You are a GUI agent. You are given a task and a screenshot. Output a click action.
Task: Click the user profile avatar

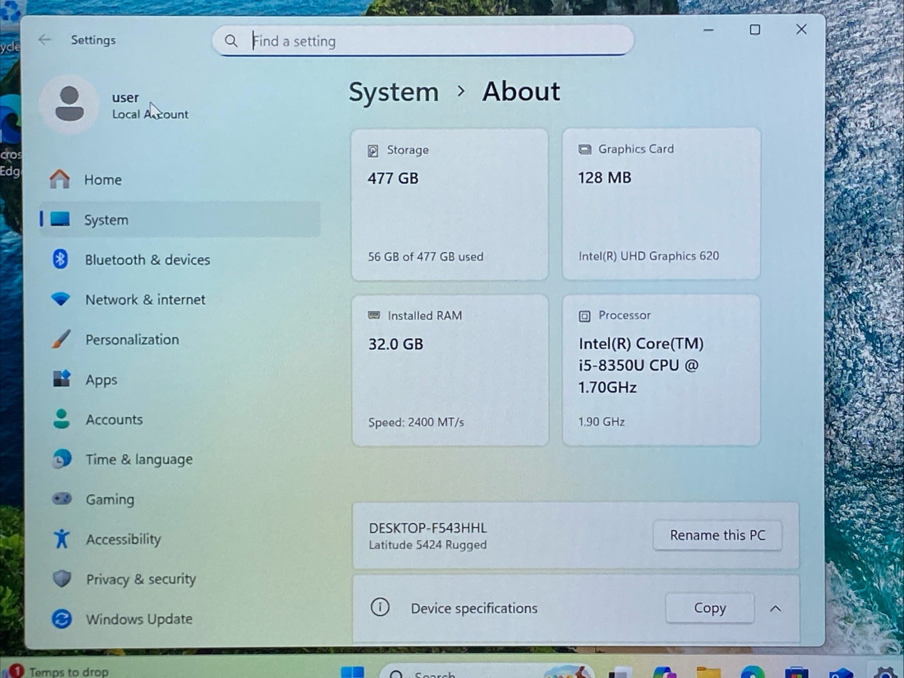(x=69, y=104)
